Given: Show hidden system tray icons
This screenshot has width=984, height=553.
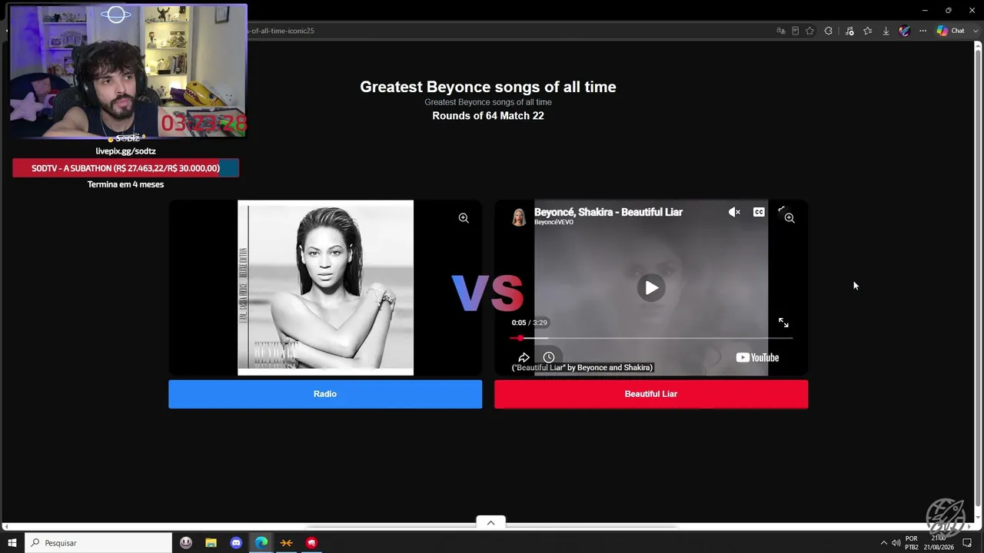Looking at the screenshot, I should coord(883,543).
